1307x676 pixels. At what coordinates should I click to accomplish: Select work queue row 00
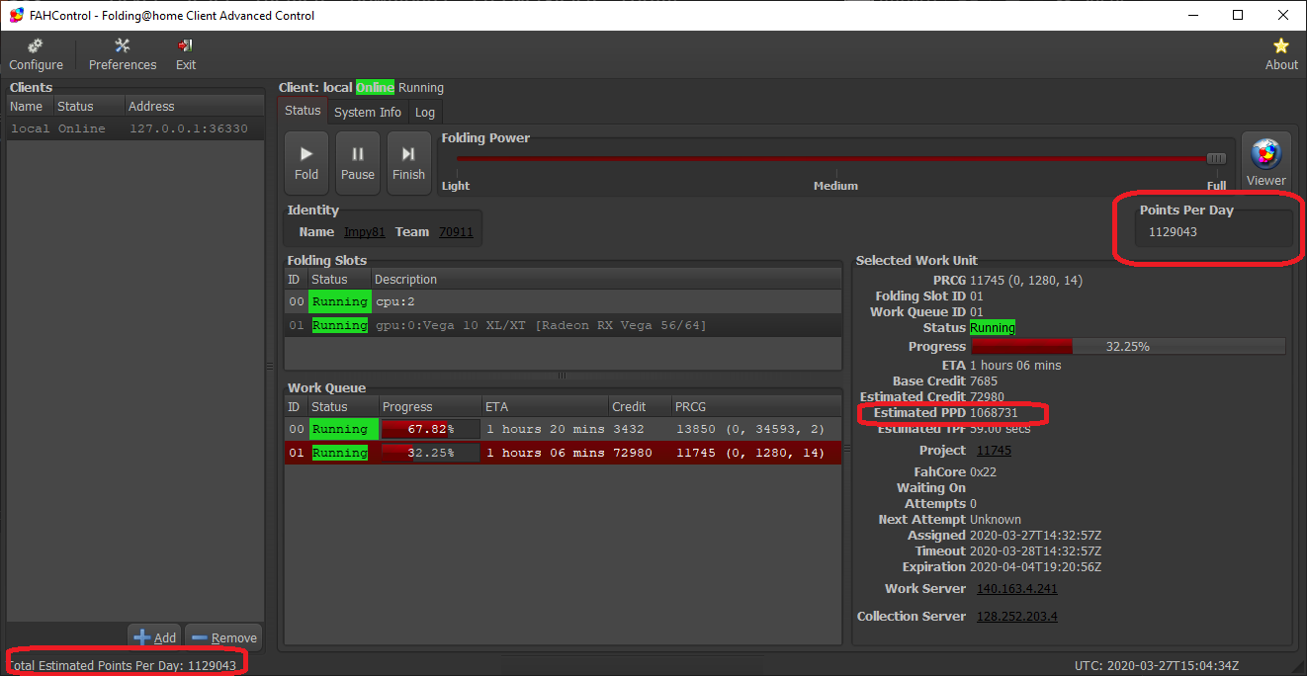[x=564, y=429]
